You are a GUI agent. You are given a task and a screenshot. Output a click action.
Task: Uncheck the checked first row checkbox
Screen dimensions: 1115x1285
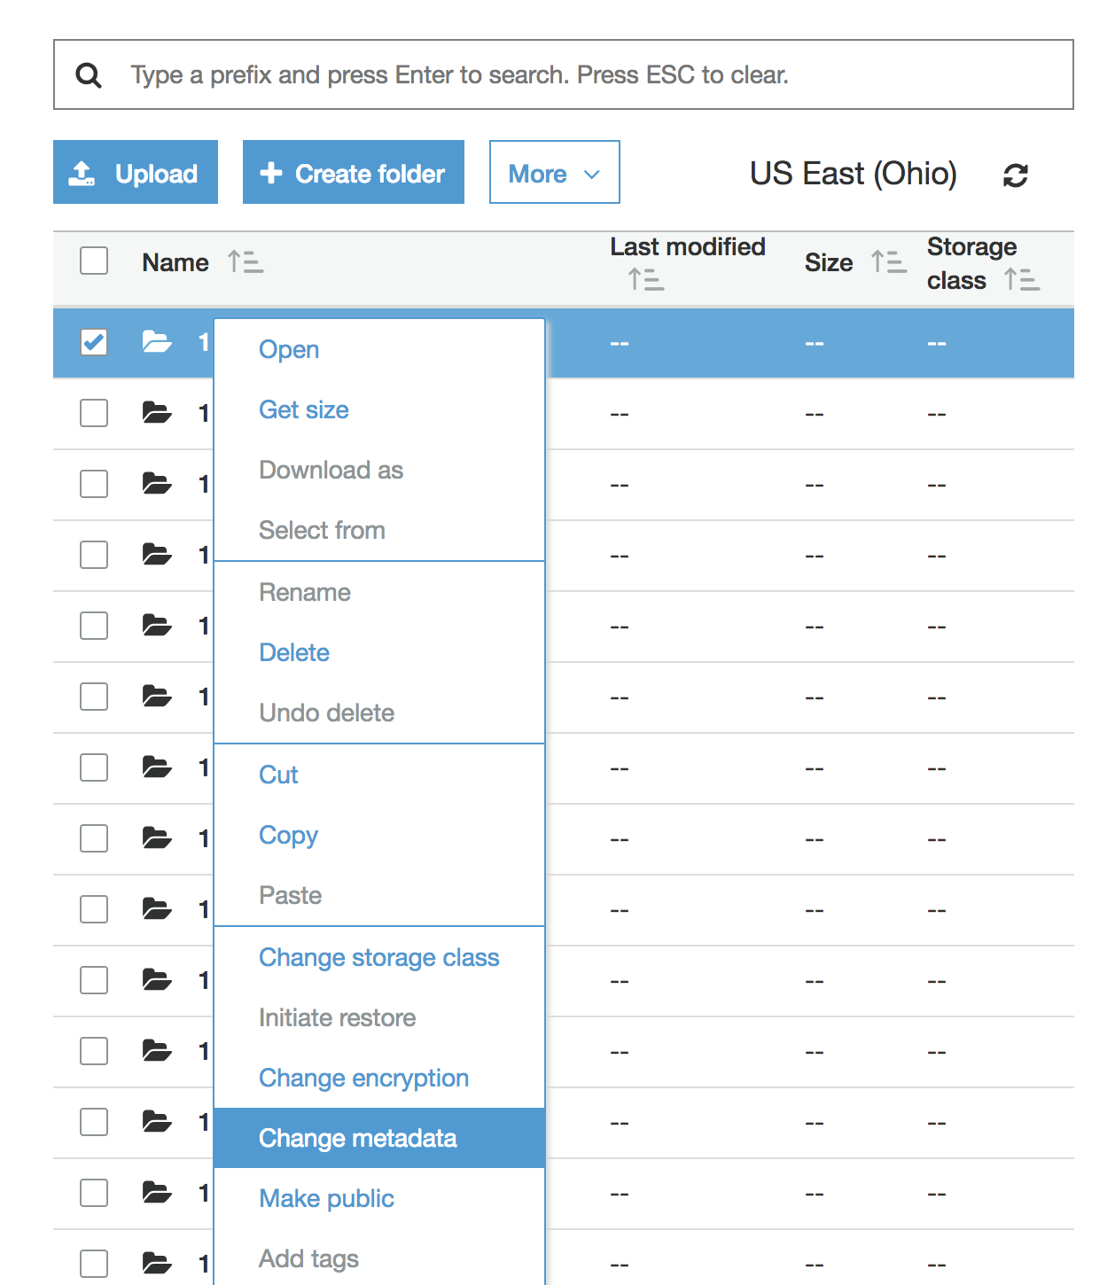pyautogui.click(x=94, y=342)
